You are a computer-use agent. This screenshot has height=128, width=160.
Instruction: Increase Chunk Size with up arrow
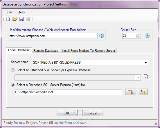pyautogui.click(x=138, y=35)
